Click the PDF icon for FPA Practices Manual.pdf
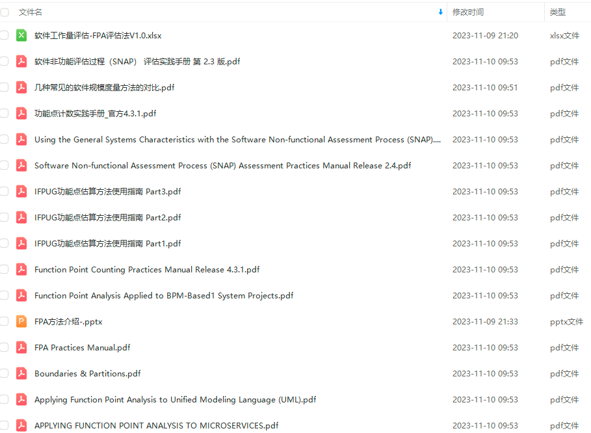The image size is (591, 433). (x=21, y=347)
